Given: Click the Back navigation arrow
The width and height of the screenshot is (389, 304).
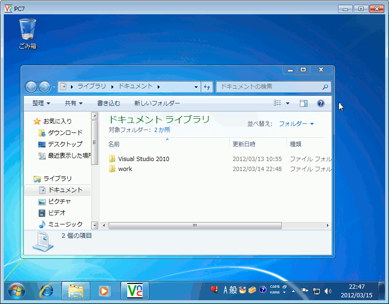Looking at the screenshot, I should (31, 87).
